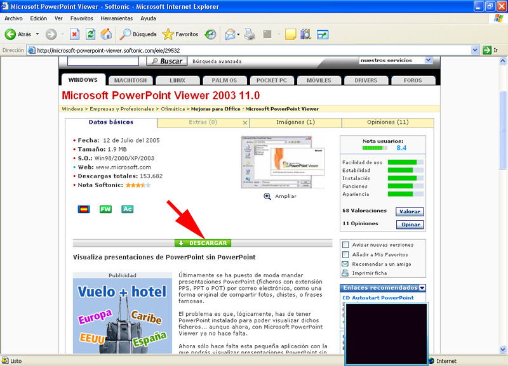The image size is (508, 366).
Task: Refresh the page with the green arrows icon
Action: [90, 34]
